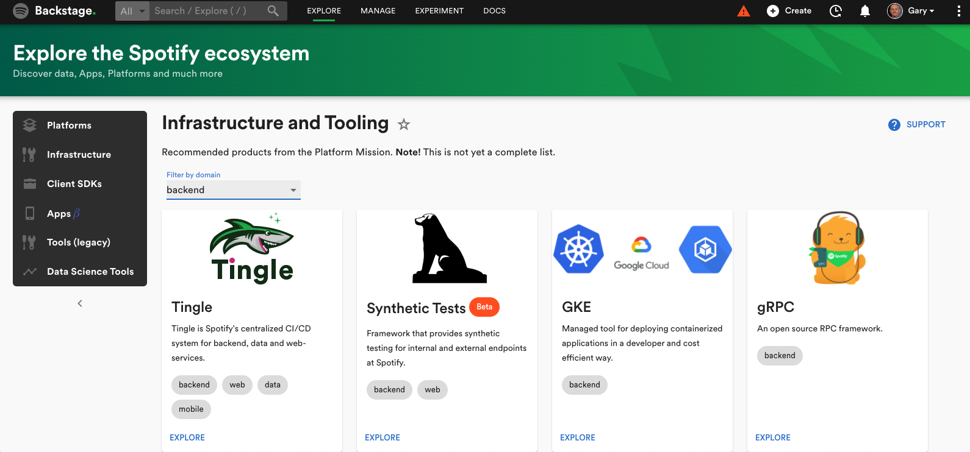Click the search magnifier icon
The width and height of the screenshot is (970, 452).
(273, 11)
